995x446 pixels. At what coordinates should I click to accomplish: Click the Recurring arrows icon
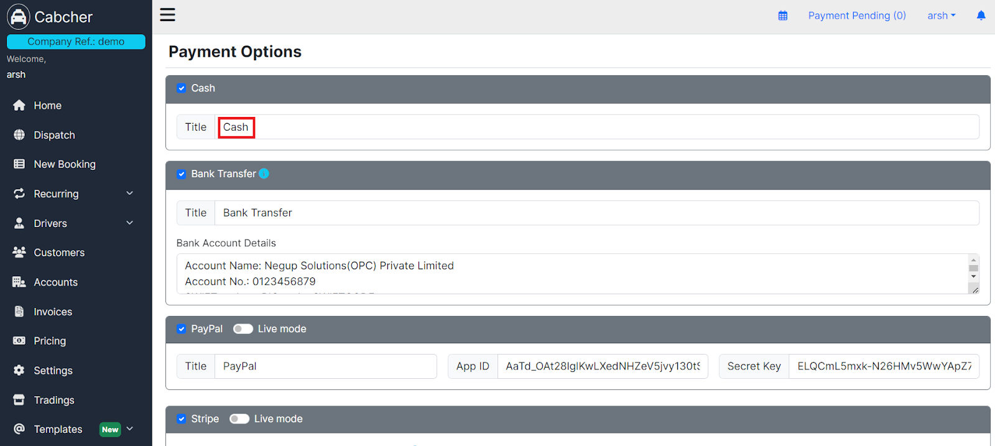(19, 193)
